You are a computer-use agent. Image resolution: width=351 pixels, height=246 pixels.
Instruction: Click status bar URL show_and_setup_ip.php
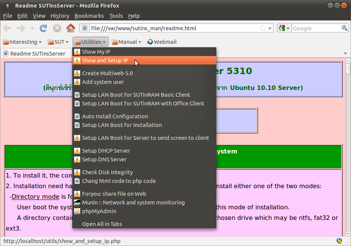62,241
